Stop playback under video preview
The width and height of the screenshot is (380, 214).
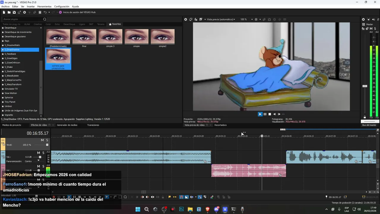click(x=270, y=114)
